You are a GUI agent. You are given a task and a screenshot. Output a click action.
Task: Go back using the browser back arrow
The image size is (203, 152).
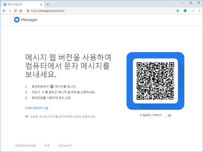[x=4, y=11]
